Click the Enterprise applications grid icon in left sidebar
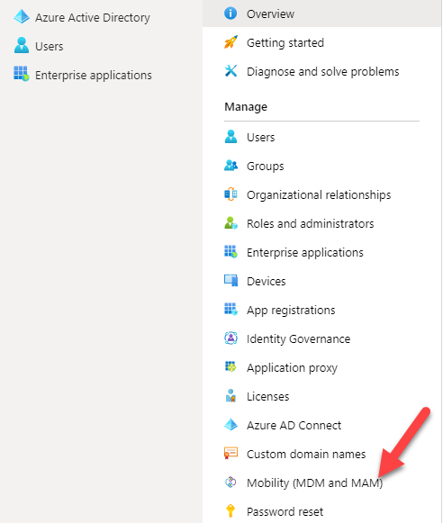443x523 pixels. click(22, 74)
